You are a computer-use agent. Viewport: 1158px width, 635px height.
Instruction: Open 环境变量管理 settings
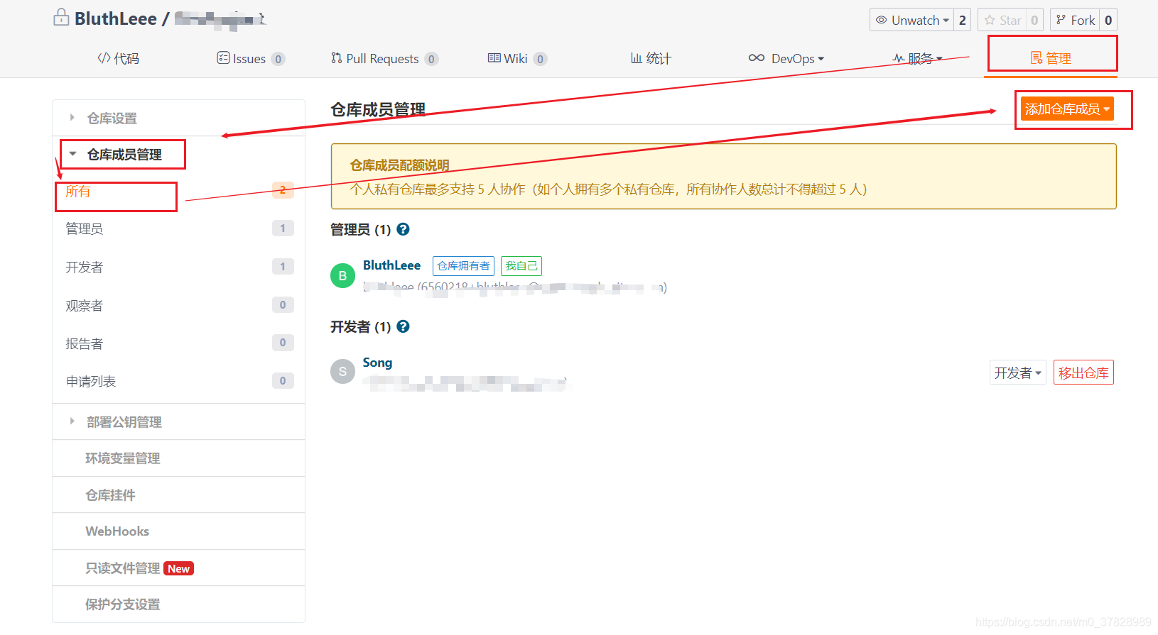178,458
